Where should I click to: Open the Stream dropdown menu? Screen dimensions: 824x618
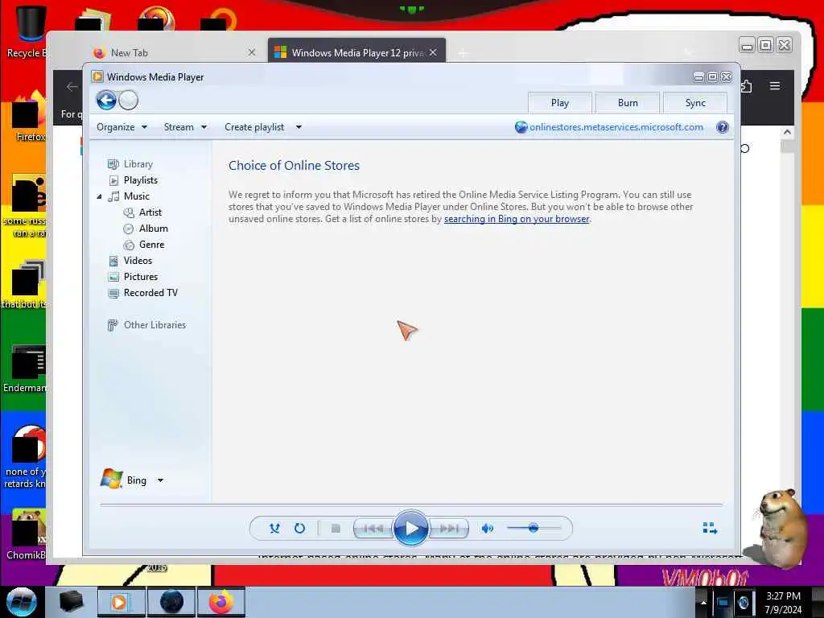click(185, 127)
